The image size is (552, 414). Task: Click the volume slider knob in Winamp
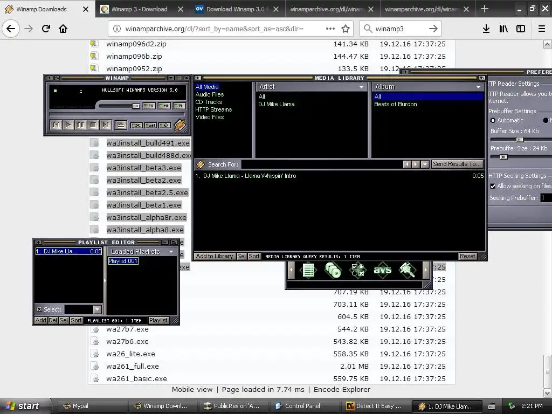[136, 106]
